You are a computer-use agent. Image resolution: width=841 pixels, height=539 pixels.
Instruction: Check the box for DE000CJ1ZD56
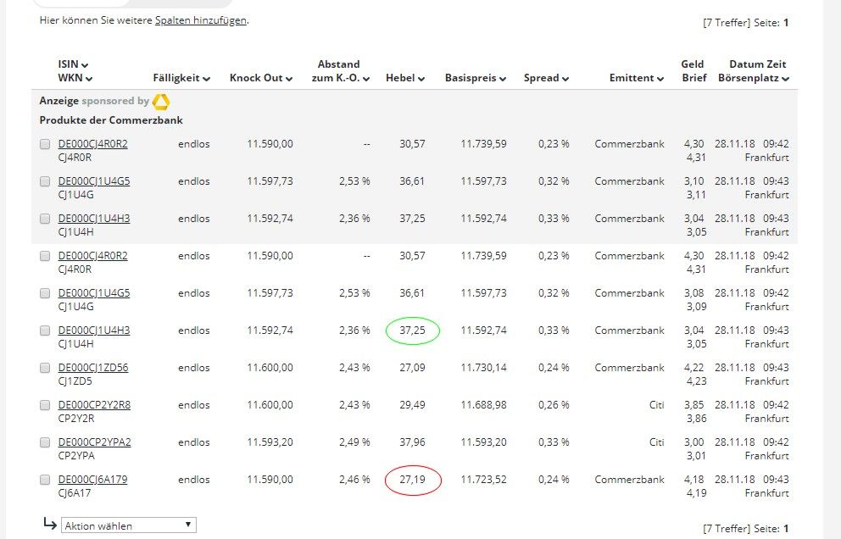pos(45,368)
